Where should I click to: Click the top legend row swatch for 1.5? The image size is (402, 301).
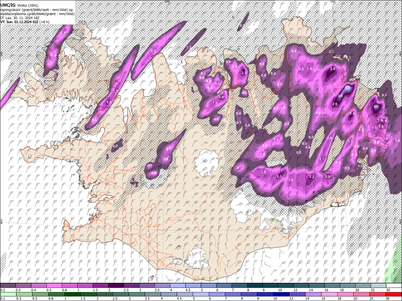point(100,285)
